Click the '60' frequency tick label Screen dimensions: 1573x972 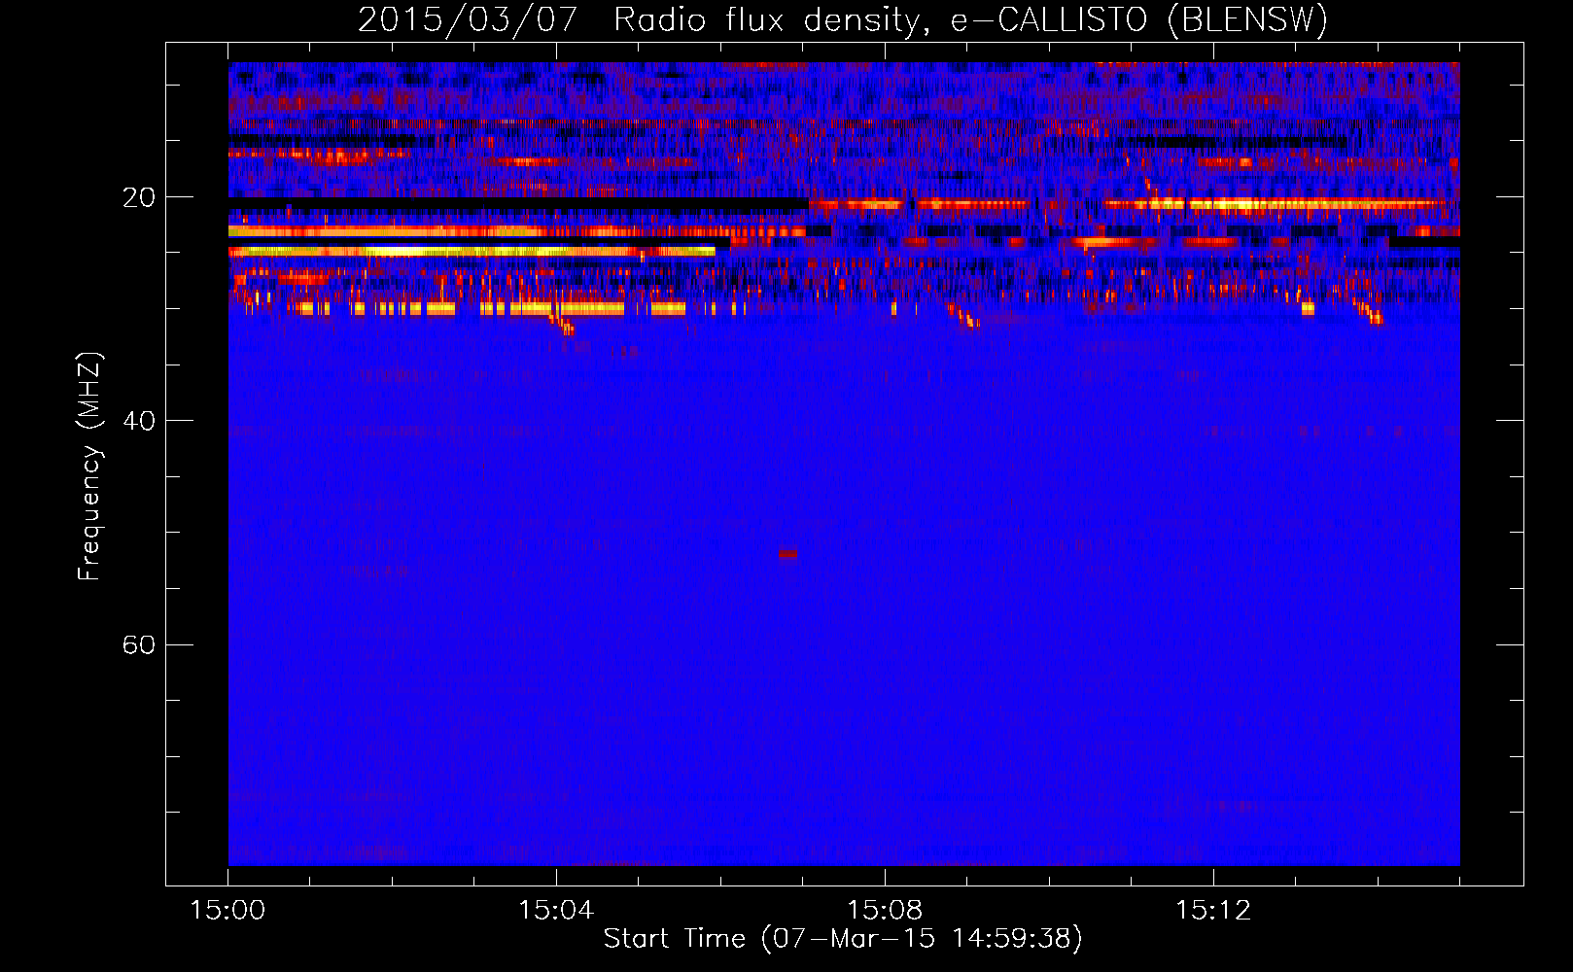point(139,644)
